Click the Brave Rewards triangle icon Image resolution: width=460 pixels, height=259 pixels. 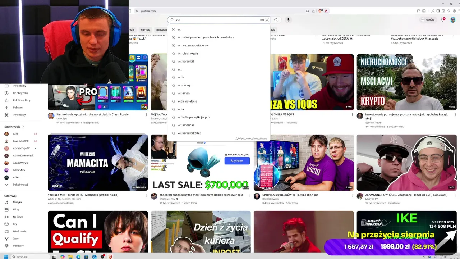click(326, 11)
